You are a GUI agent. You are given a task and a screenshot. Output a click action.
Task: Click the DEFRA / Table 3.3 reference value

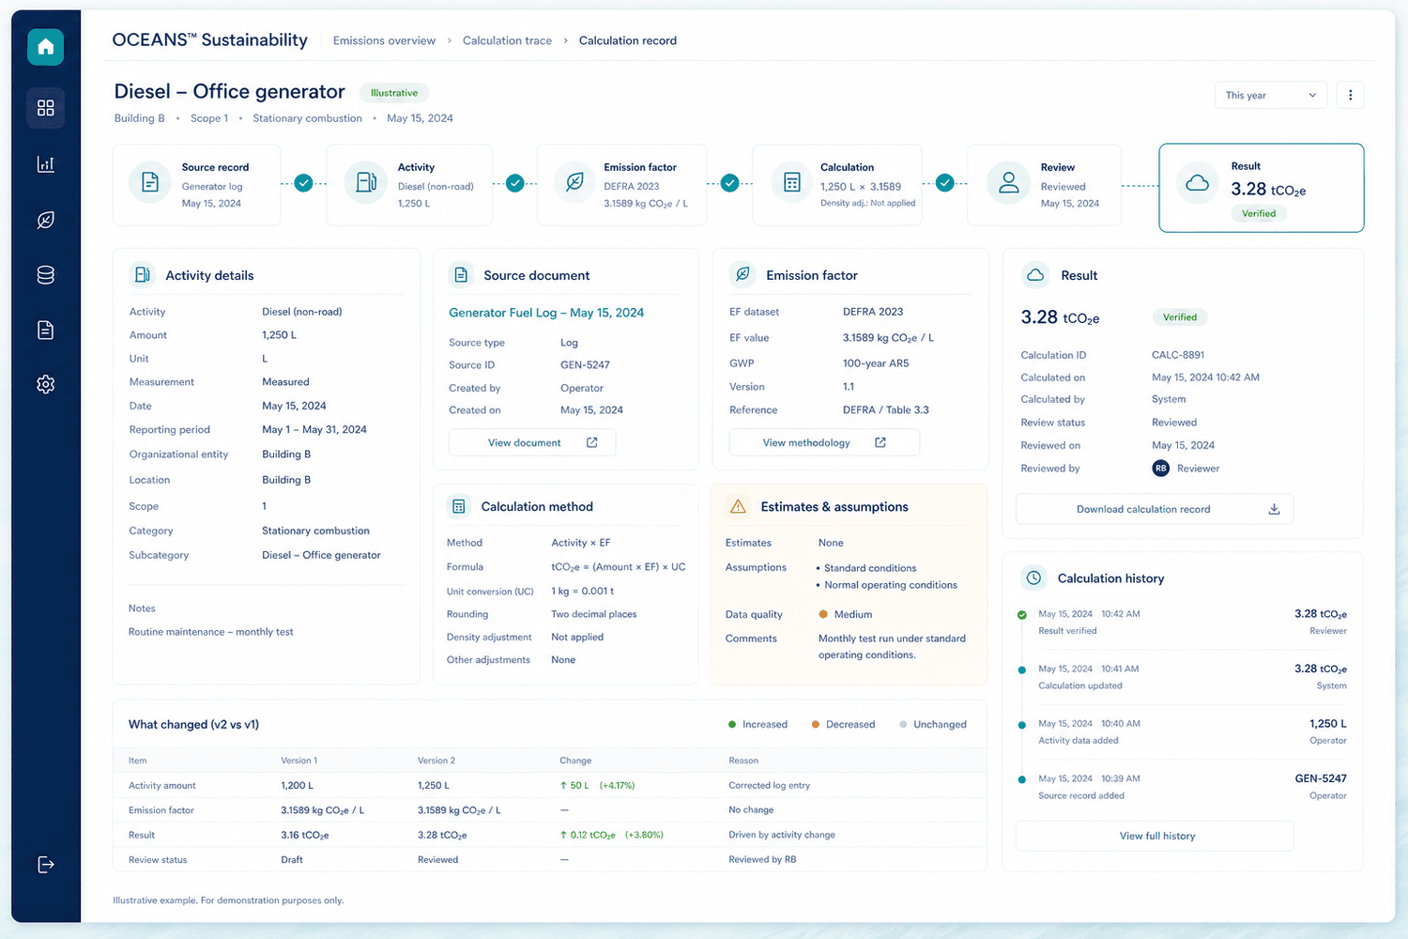click(x=886, y=410)
